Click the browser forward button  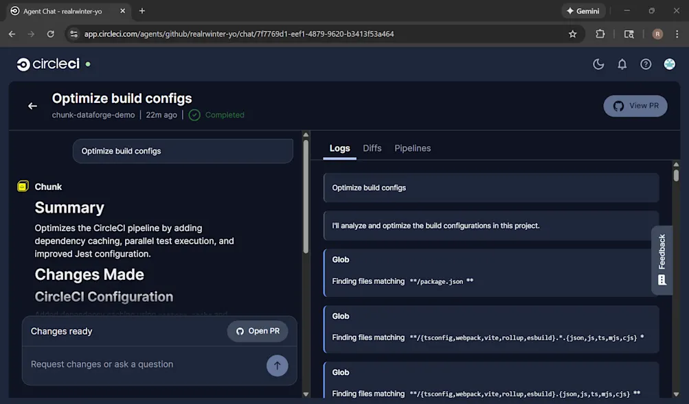tap(31, 34)
